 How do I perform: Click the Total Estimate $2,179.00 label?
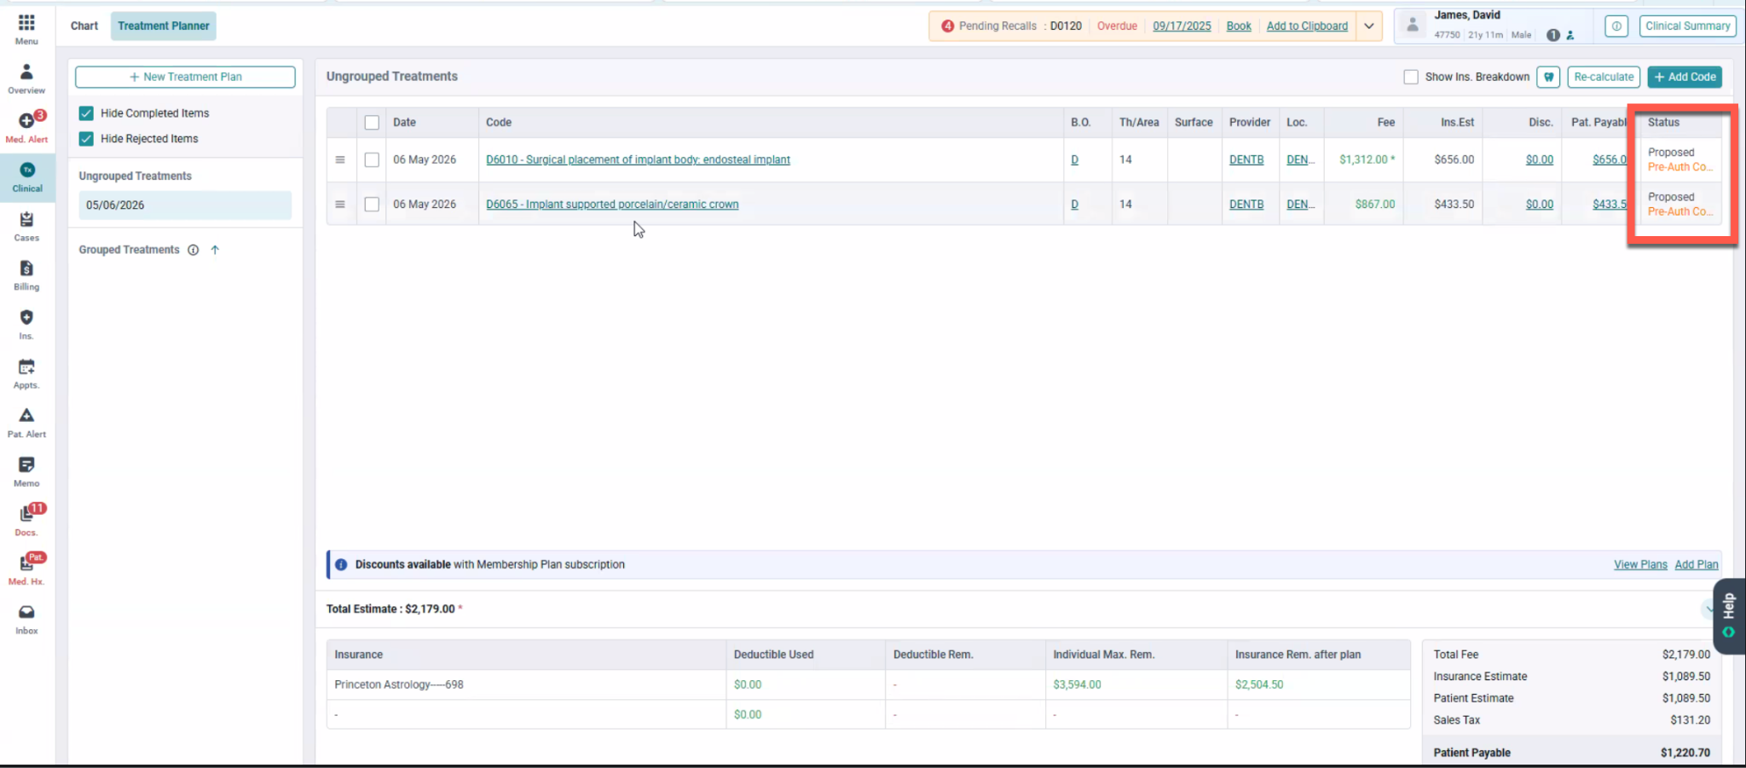[x=390, y=609]
